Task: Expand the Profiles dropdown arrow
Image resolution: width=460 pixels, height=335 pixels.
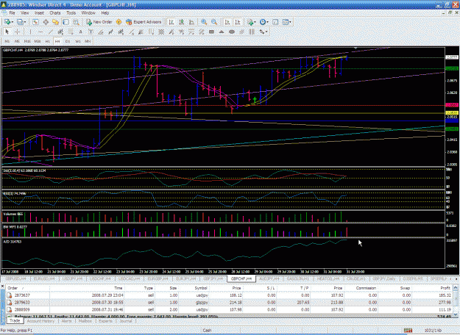Action: click(x=25, y=22)
